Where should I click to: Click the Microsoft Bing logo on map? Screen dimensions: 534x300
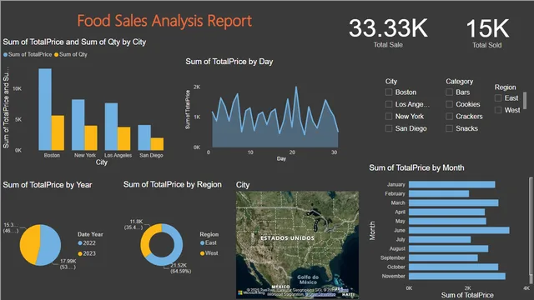pos(251,292)
